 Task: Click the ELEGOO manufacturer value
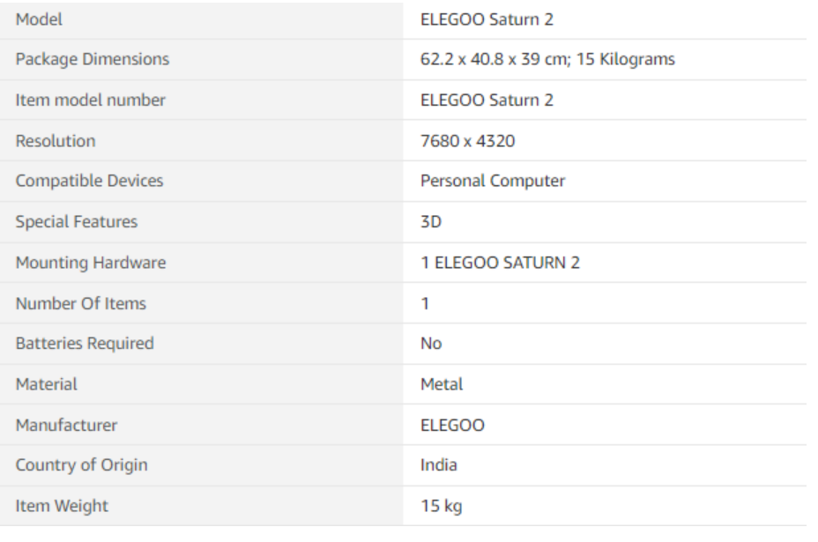tap(452, 425)
